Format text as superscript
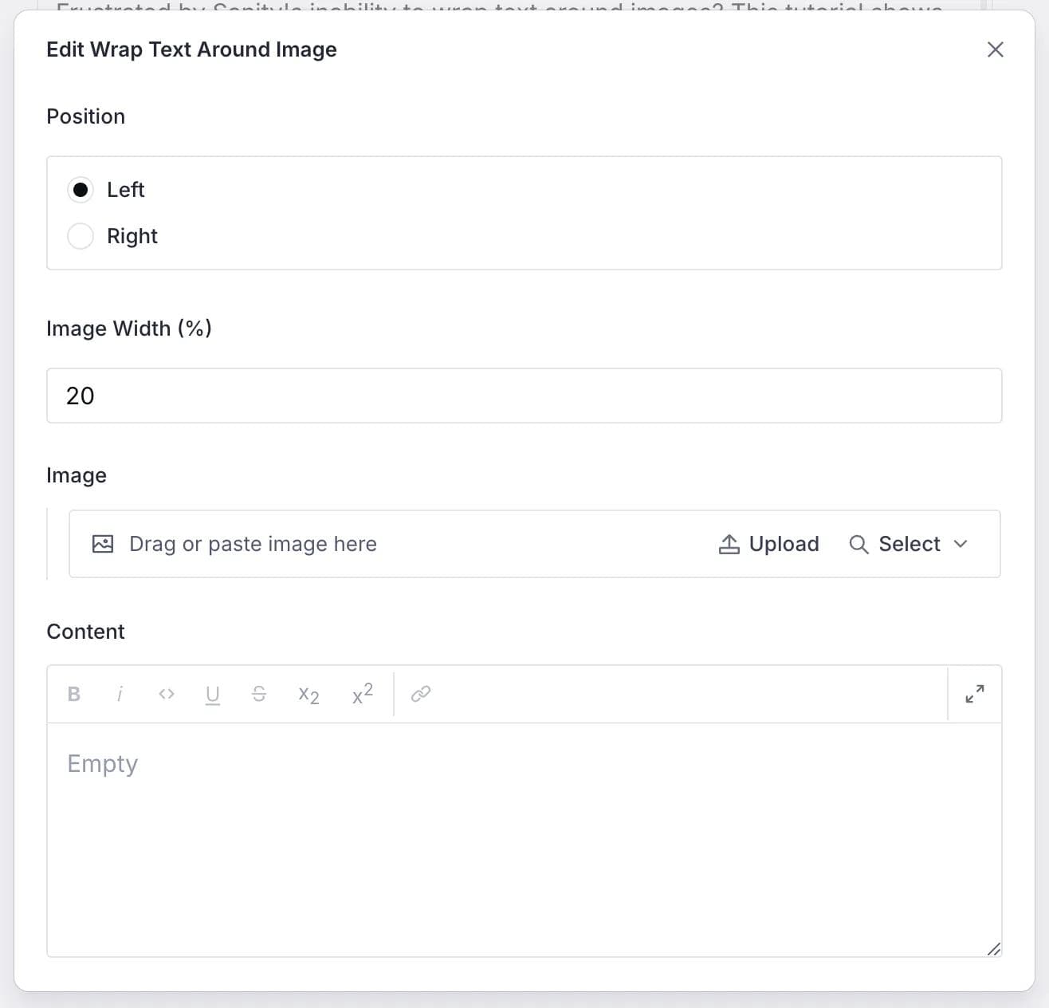This screenshot has width=1049, height=1008. 360,694
